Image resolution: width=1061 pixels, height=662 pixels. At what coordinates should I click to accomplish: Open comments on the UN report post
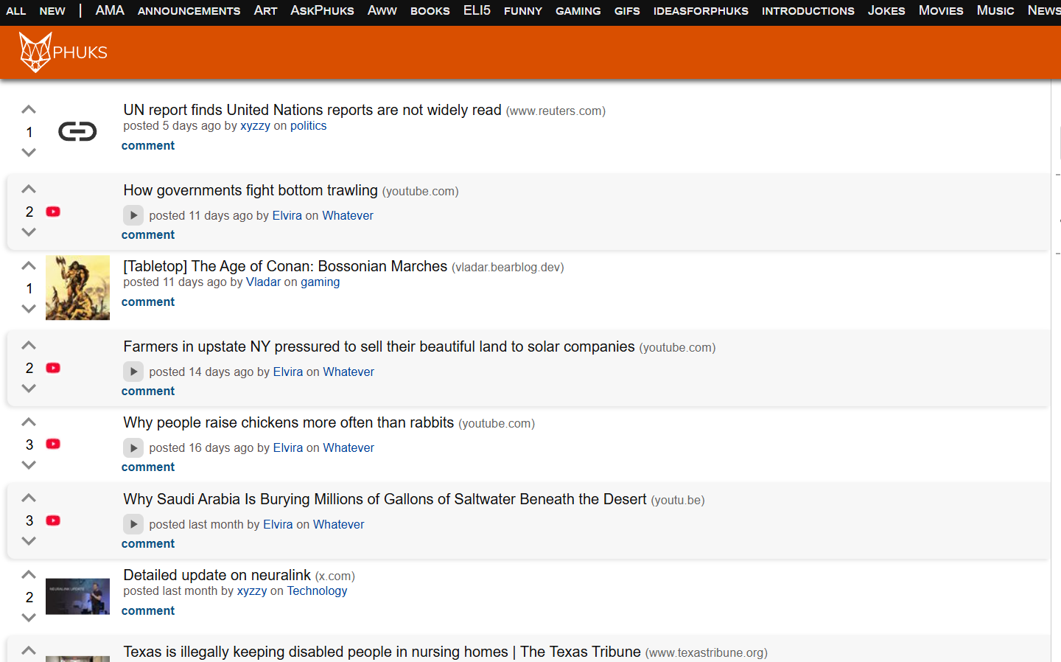tap(148, 146)
